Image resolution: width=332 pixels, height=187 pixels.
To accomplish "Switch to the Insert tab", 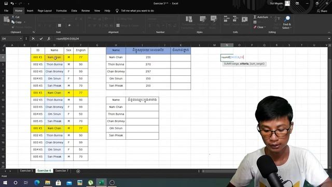I will 30,10.
